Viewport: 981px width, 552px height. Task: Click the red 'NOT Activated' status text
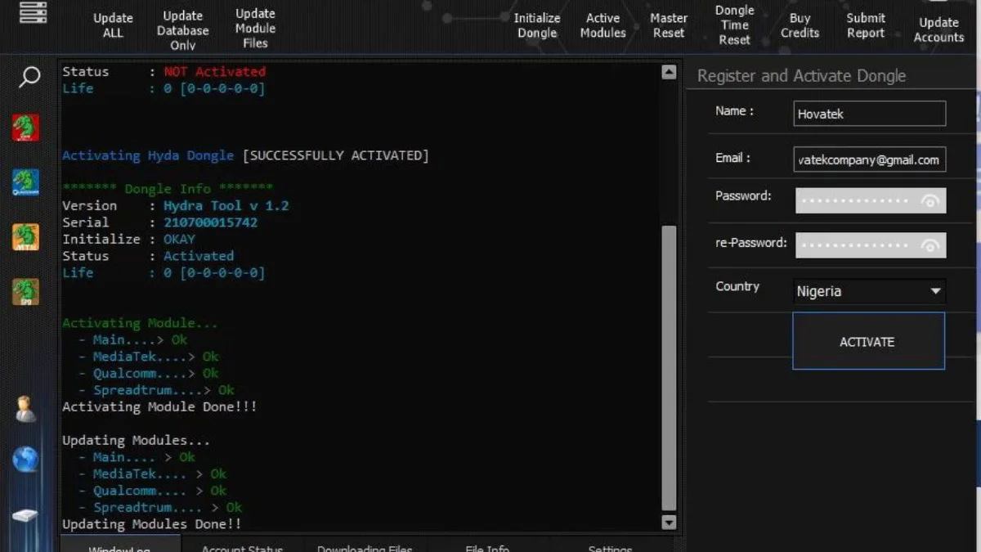215,72
